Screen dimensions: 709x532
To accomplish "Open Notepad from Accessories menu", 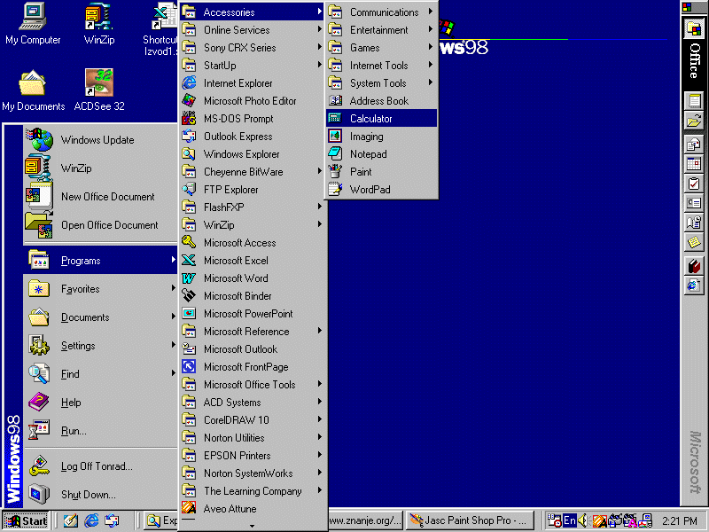I will (x=382, y=154).
